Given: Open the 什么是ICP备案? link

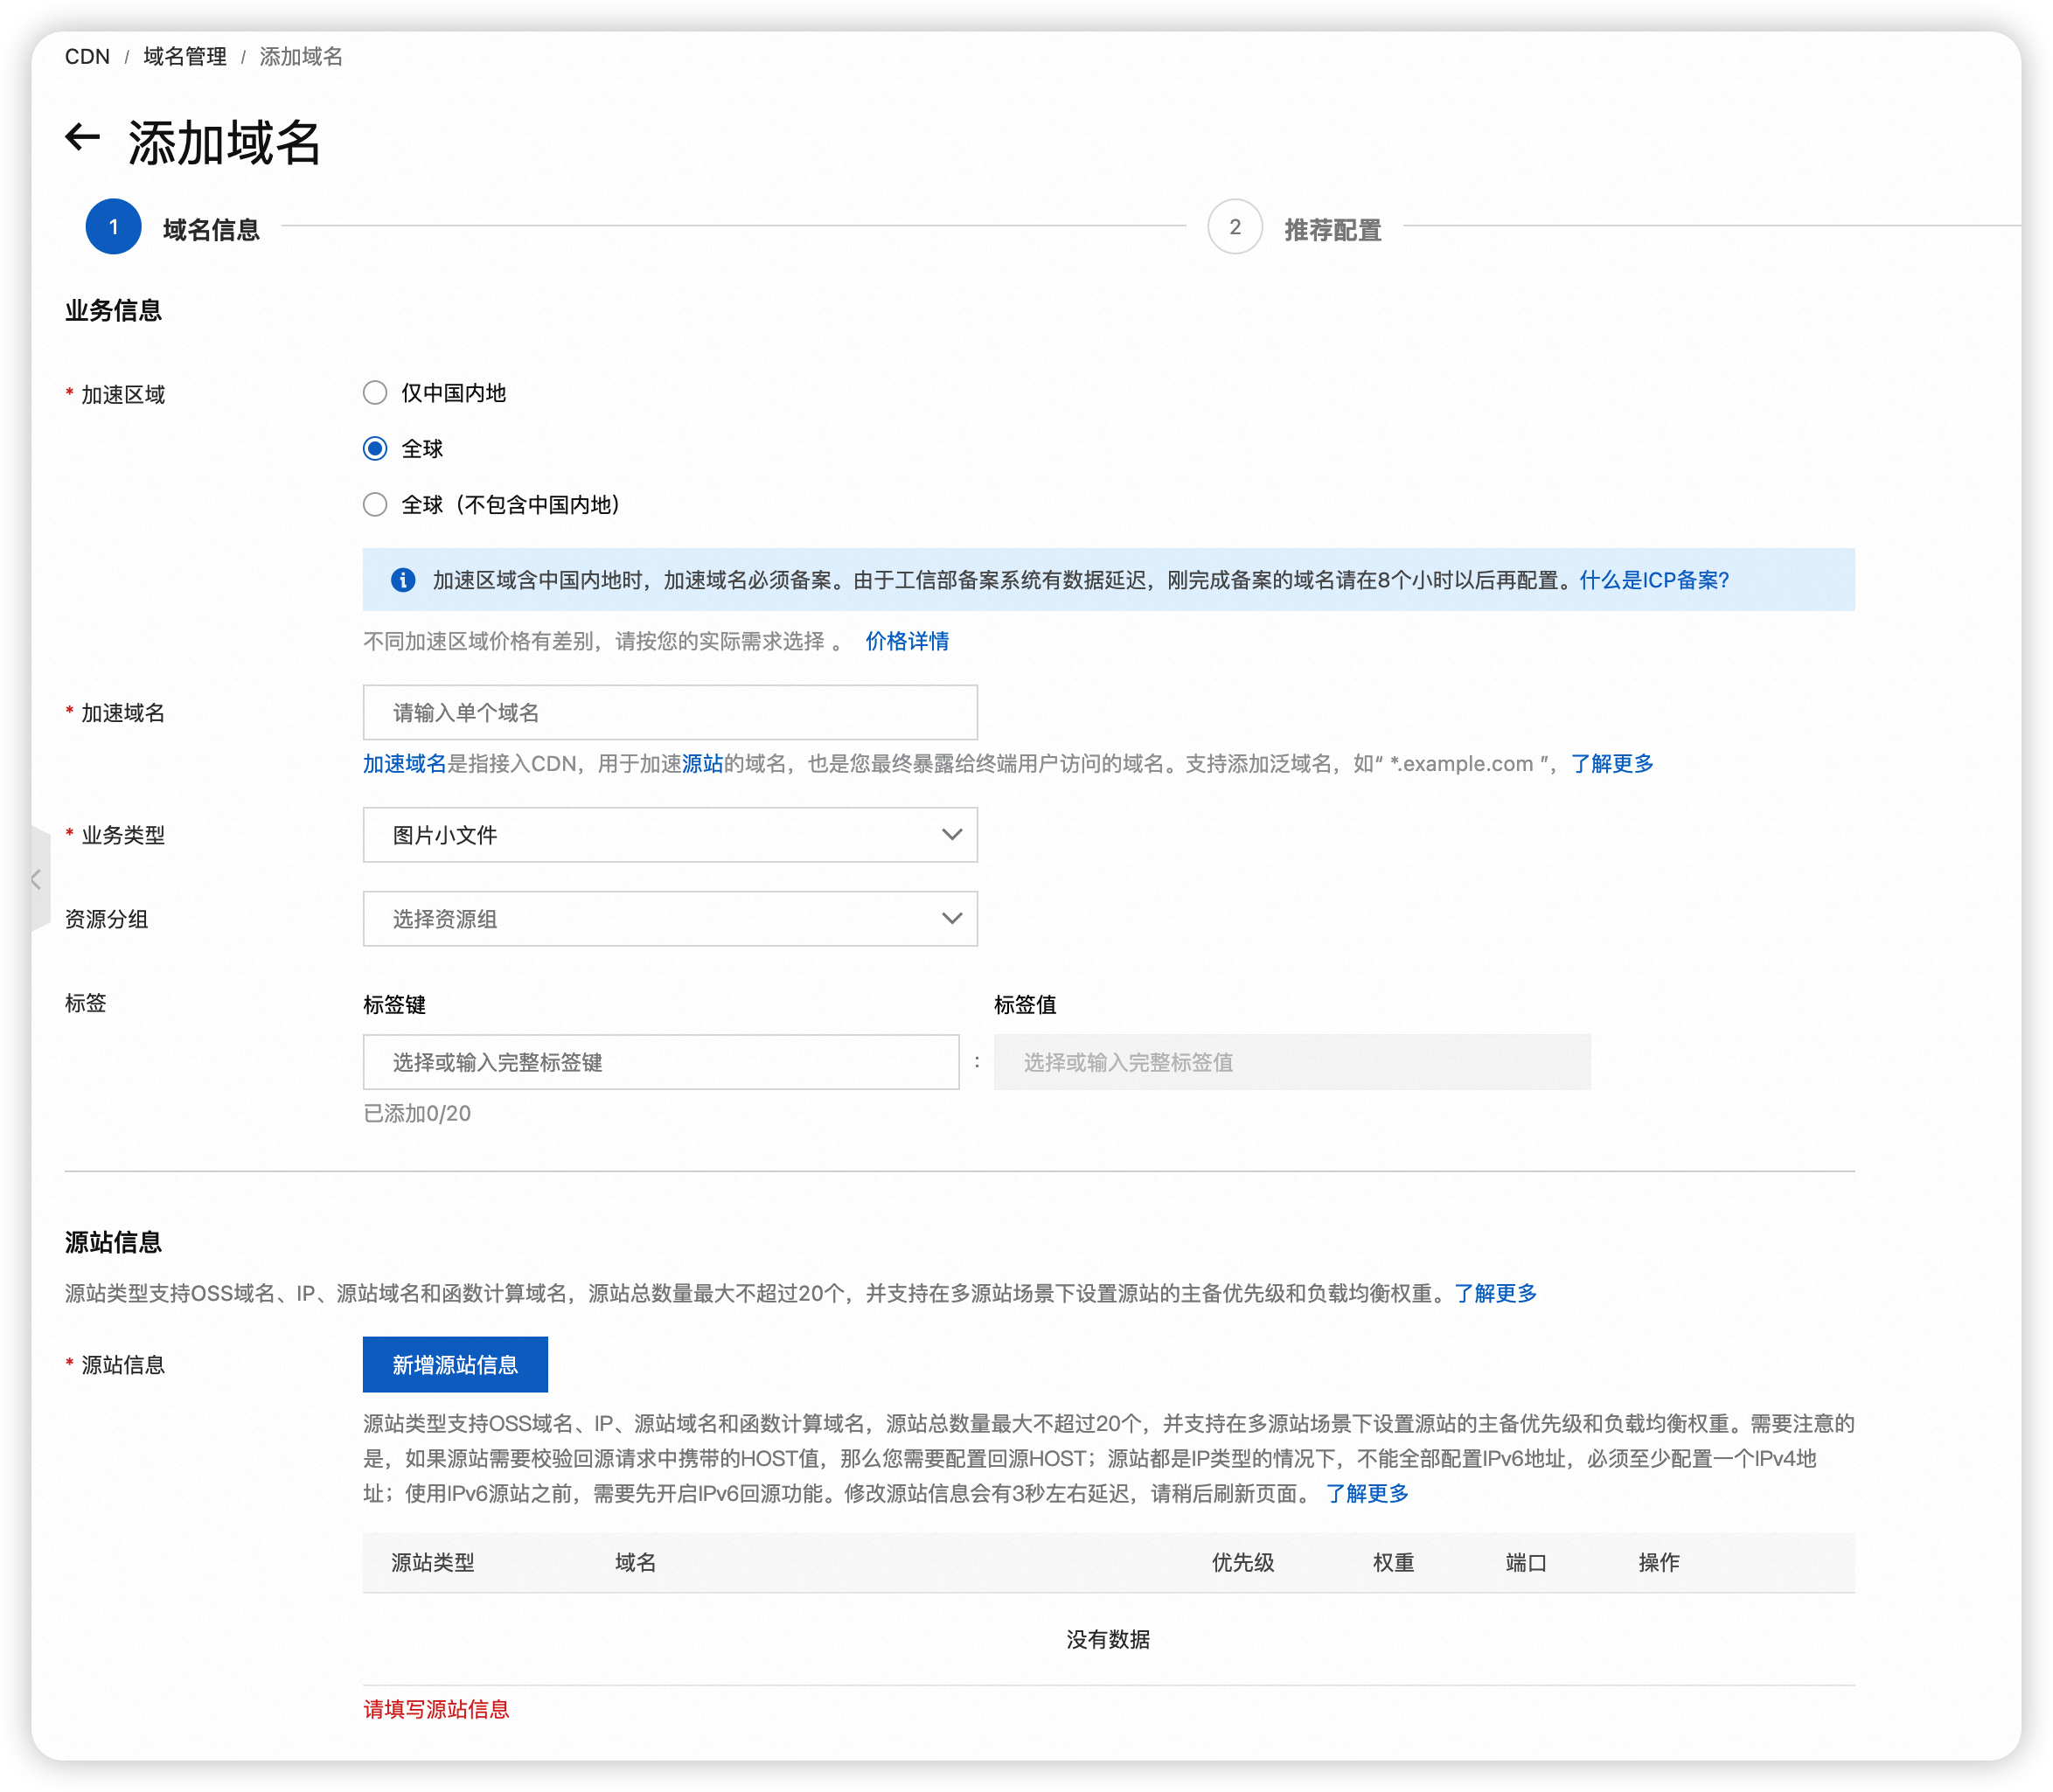Looking at the screenshot, I should point(1654,580).
